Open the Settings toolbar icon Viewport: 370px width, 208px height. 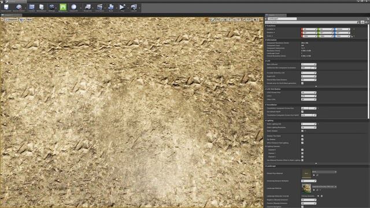point(51,8)
